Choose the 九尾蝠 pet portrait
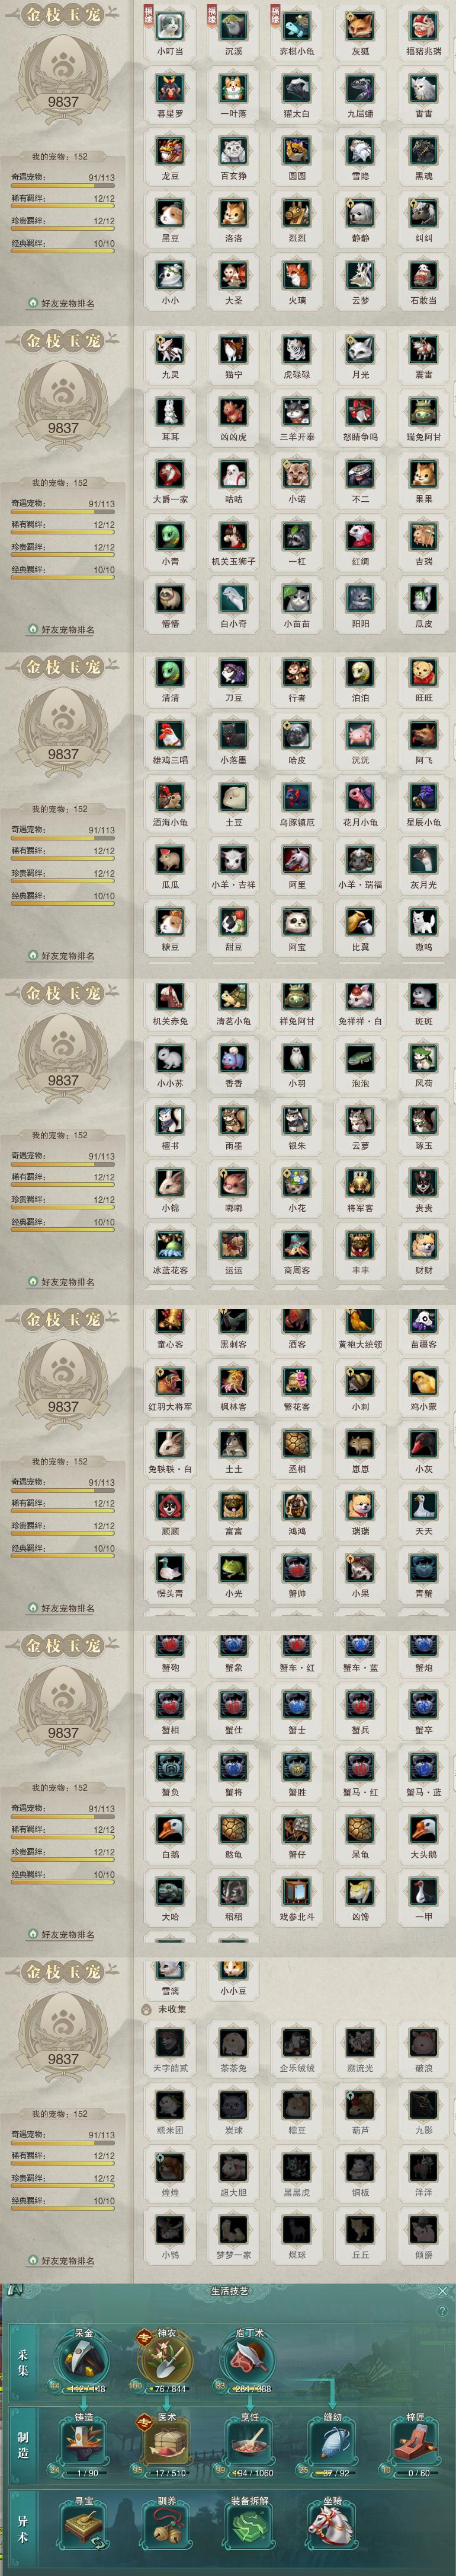The width and height of the screenshot is (456, 2576). pyautogui.click(x=360, y=89)
